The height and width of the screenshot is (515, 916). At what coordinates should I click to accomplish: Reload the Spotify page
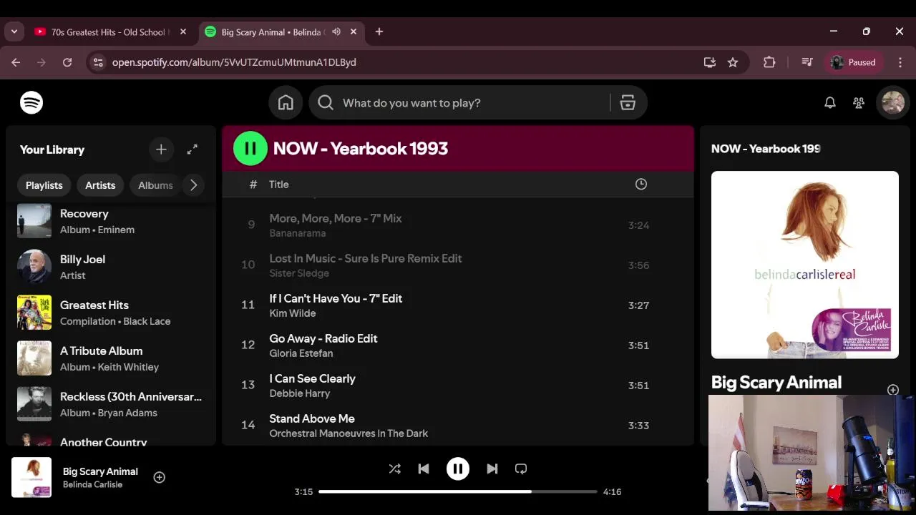coord(67,62)
